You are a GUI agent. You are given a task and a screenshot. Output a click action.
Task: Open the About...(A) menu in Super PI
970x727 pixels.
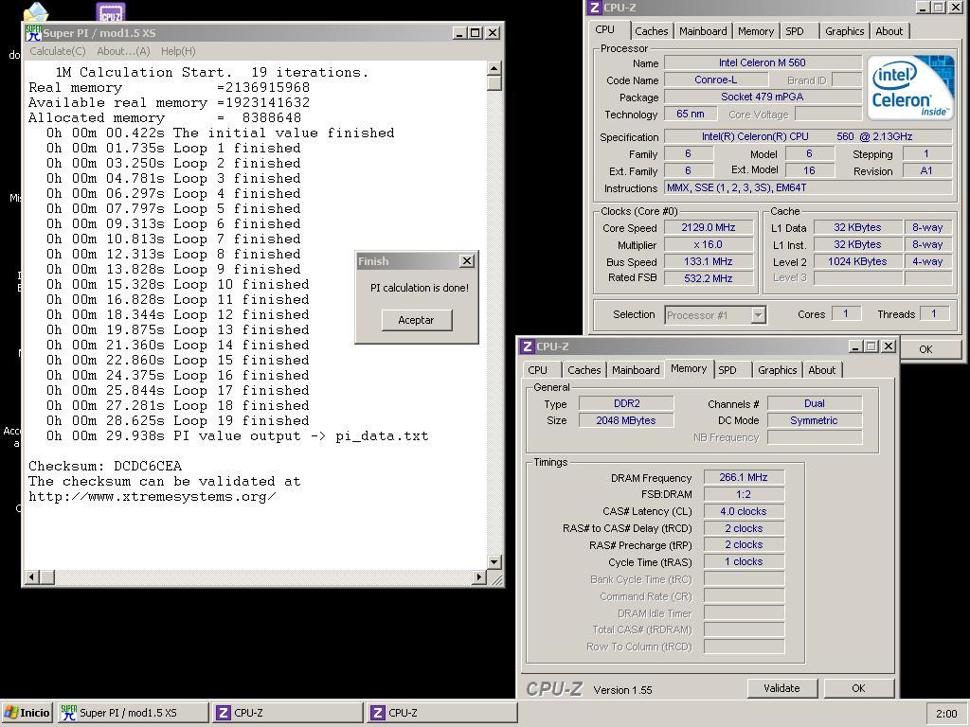click(123, 51)
